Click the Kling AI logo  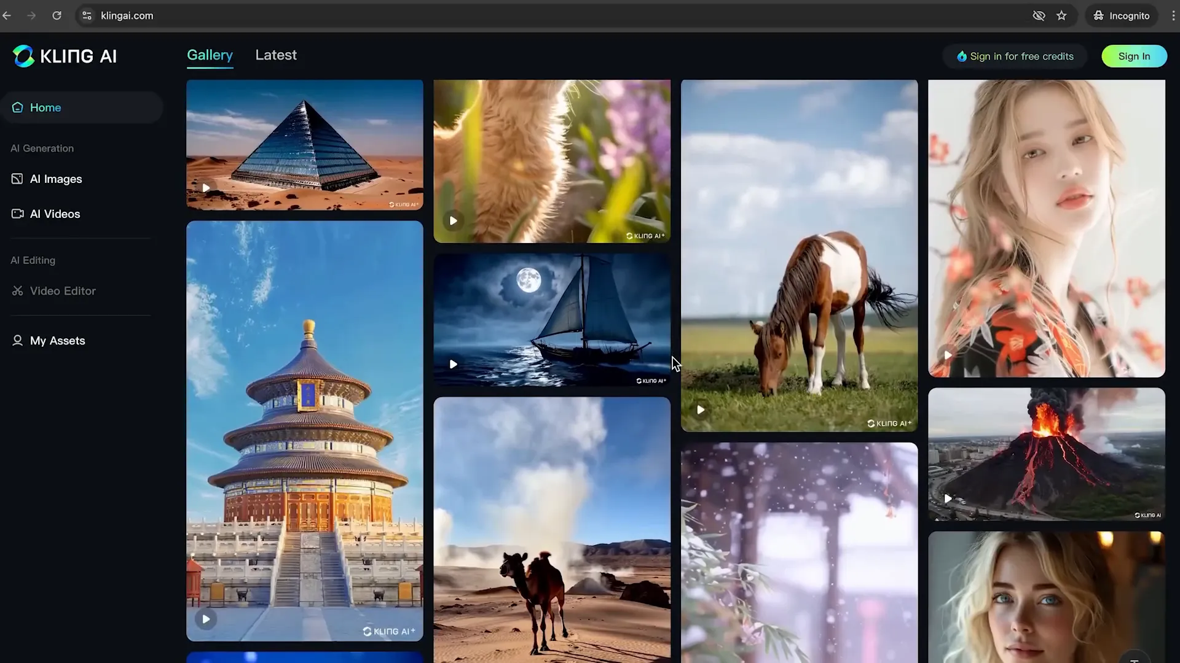[64, 56]
